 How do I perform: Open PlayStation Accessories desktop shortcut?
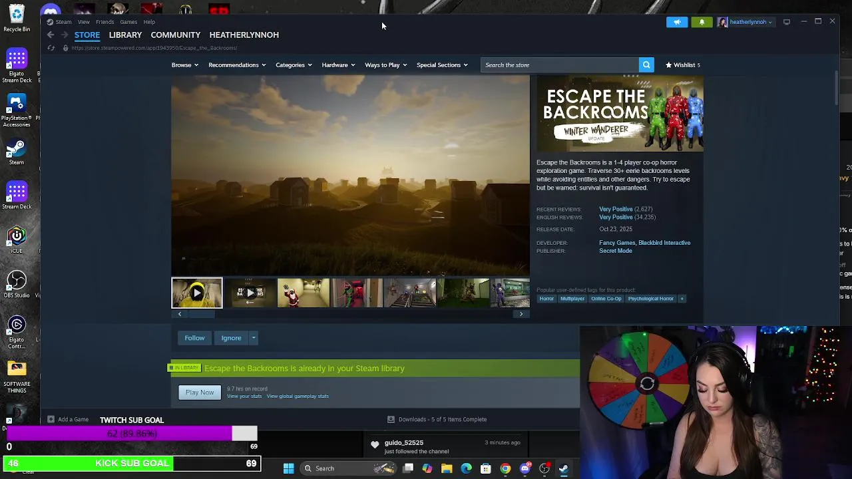[x=17, y=110]
